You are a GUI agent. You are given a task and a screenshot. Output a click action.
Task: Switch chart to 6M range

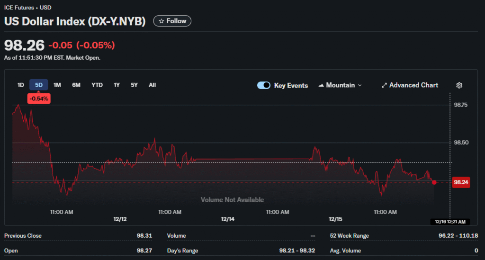click(x=76, y=85)
